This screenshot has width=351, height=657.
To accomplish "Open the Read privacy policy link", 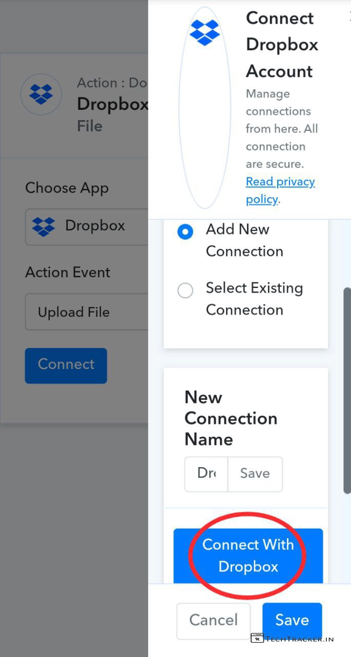I will pyautogui.click(x=280, y=190).
